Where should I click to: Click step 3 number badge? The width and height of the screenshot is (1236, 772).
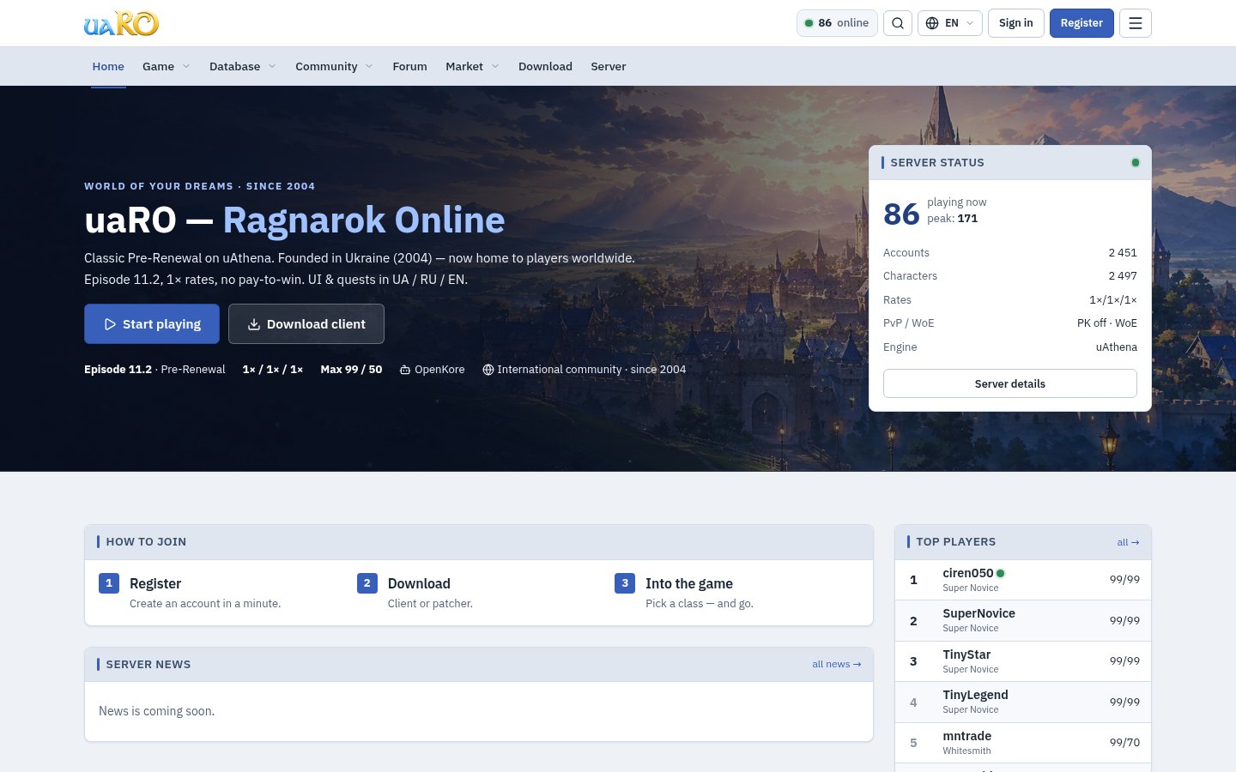(625, 583)
